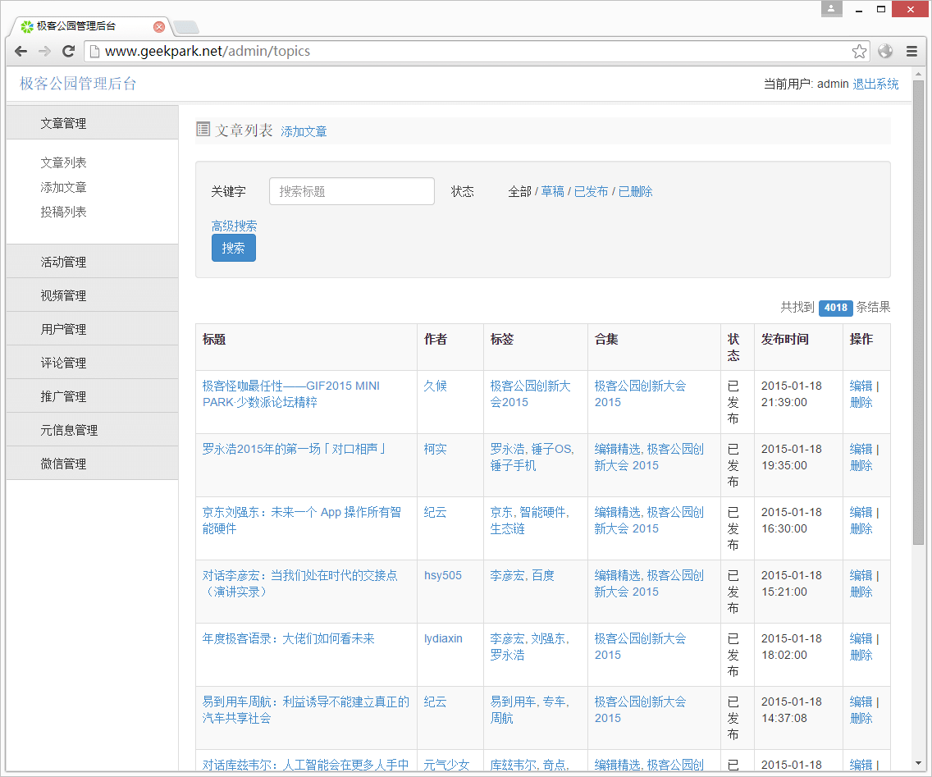This screenshot has width=932, height=777.
Task: Filter status by 草稿
Action: point(552,191)
